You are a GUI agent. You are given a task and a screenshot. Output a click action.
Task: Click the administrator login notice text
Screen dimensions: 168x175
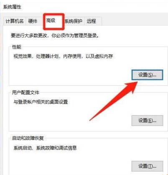click(55, 36)
